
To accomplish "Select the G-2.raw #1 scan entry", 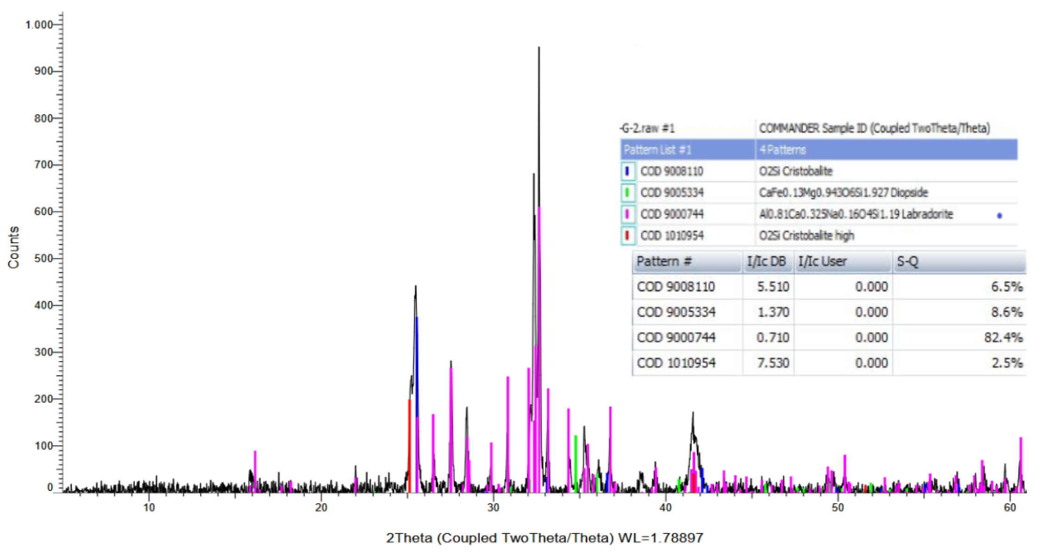I will [648, 128].
